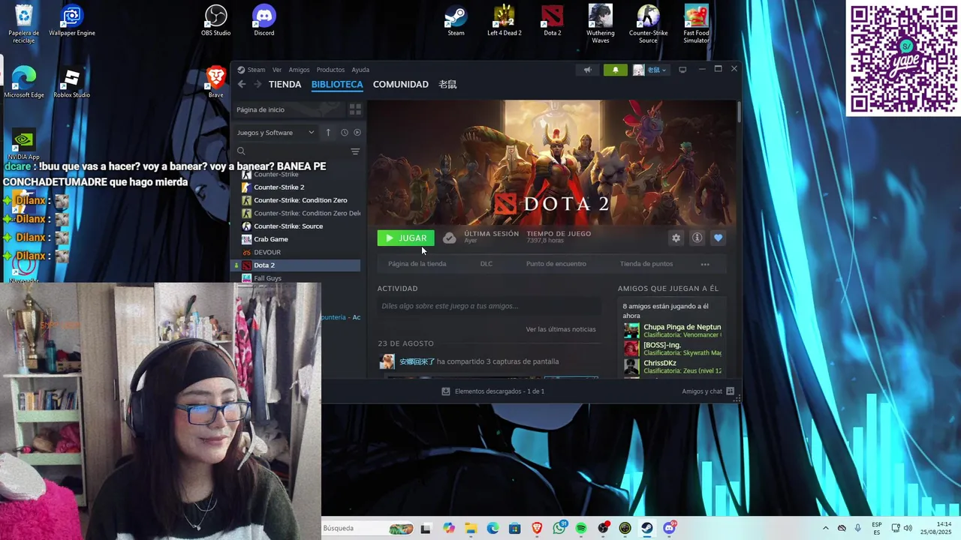The height and width of the screenshot is (540, 961).
Task: Launch Wallpaper Engine desktop shortcut
Action: pos(72,21)
